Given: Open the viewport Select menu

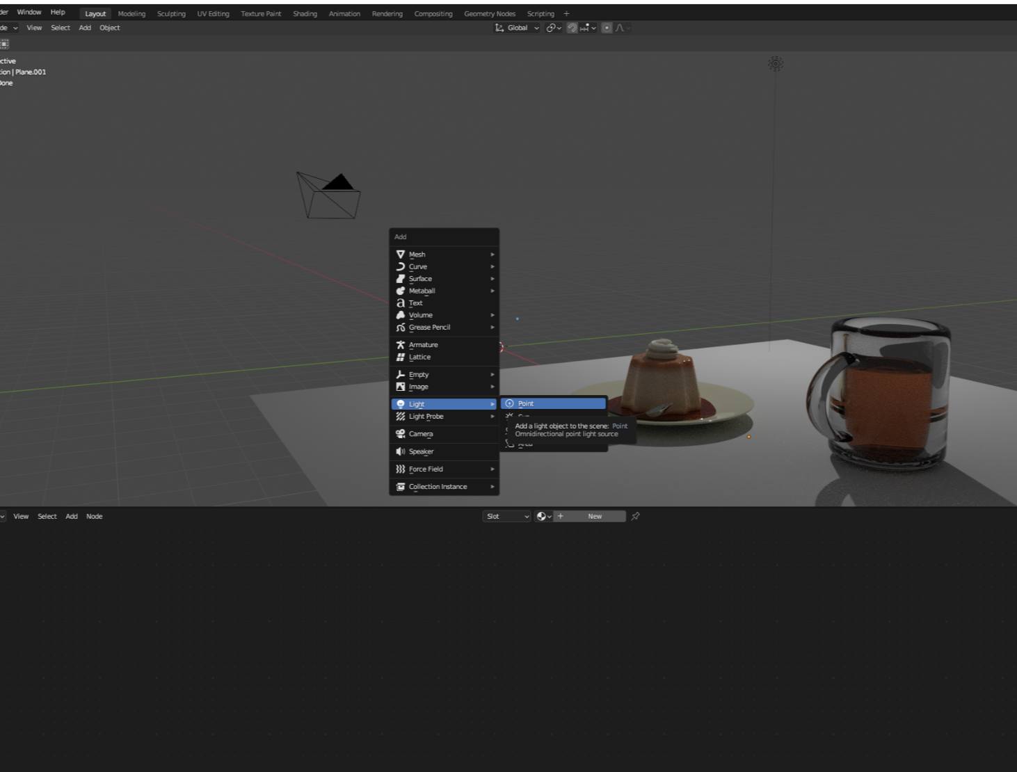Looking at the screenshot, I should [61, 28].
